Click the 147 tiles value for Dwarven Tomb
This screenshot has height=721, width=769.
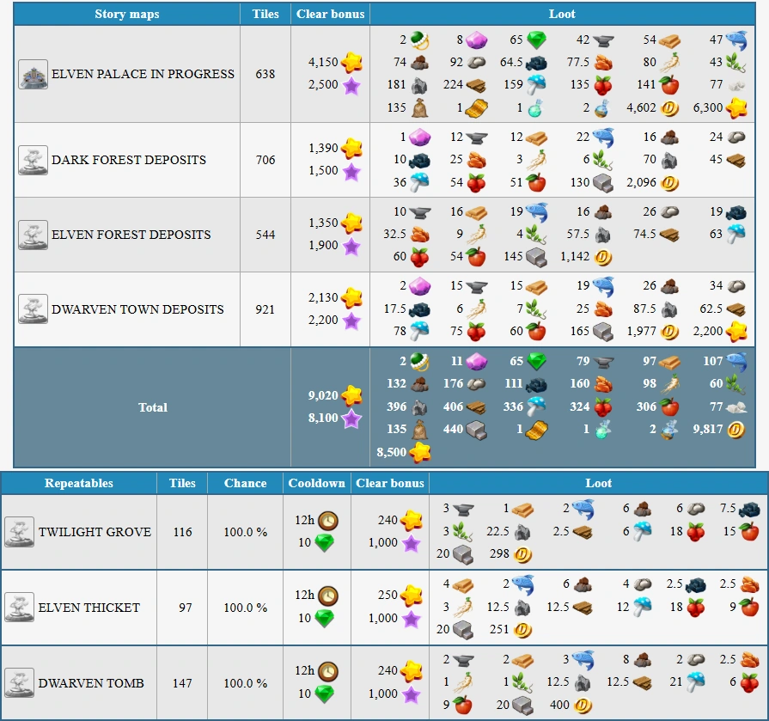182,682
